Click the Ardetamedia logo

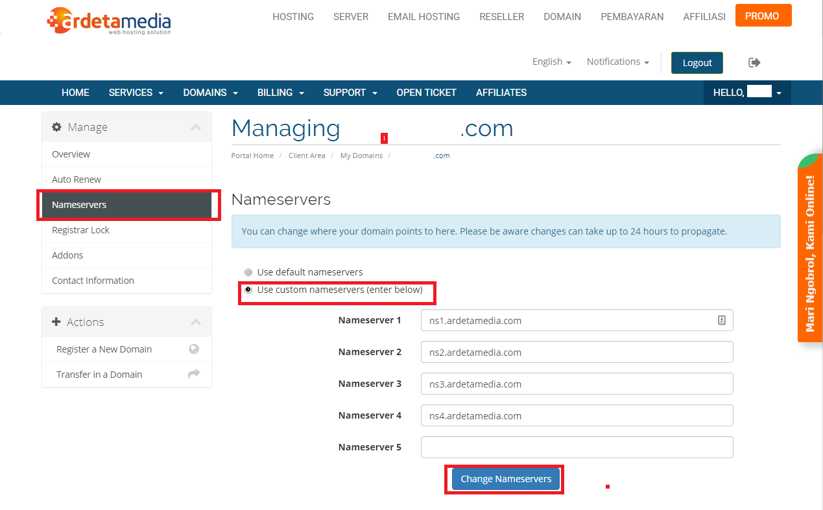pyautogui.click(x=109, y=21)
